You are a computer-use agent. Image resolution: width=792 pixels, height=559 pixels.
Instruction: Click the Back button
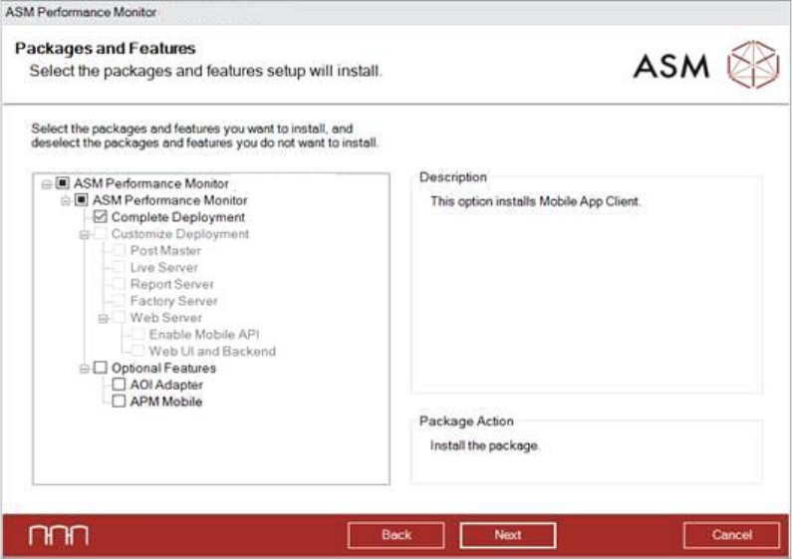[x=396, y=535]
